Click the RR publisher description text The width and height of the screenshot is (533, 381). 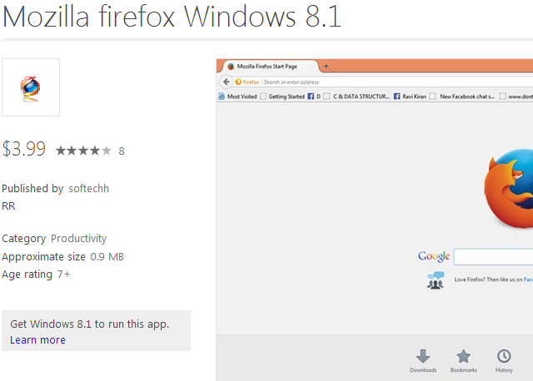[8, 206]
